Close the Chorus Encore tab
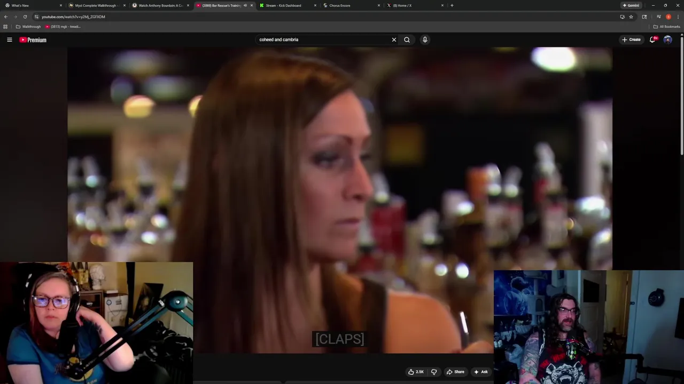The height and width of the screenshot is (384, 684). point(379,5)
